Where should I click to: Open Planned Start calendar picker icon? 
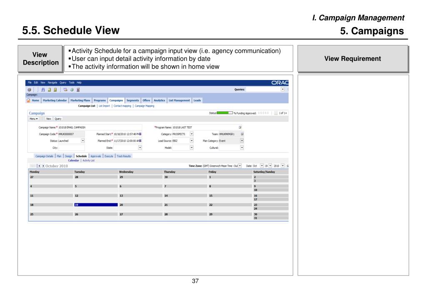pyautogui.click(x=140, y=134)
